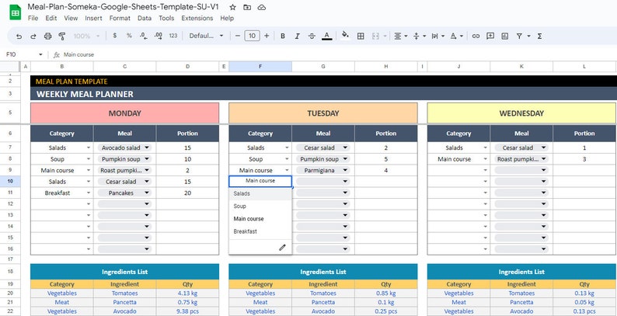Click the font size field showing 10
617x316 pixels.
point(252,36)
